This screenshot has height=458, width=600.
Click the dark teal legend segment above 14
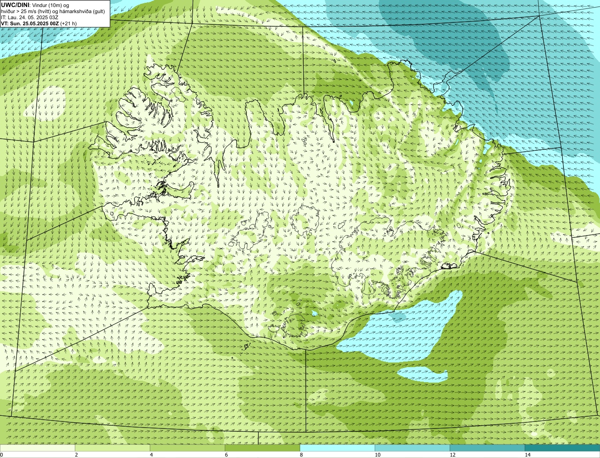[562, 448]
